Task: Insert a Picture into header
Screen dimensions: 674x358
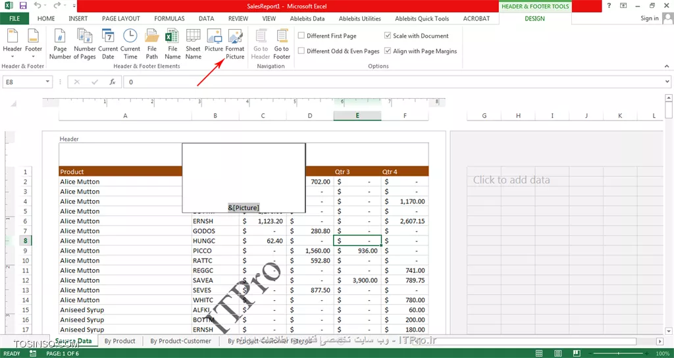Action: pos(214,41)
